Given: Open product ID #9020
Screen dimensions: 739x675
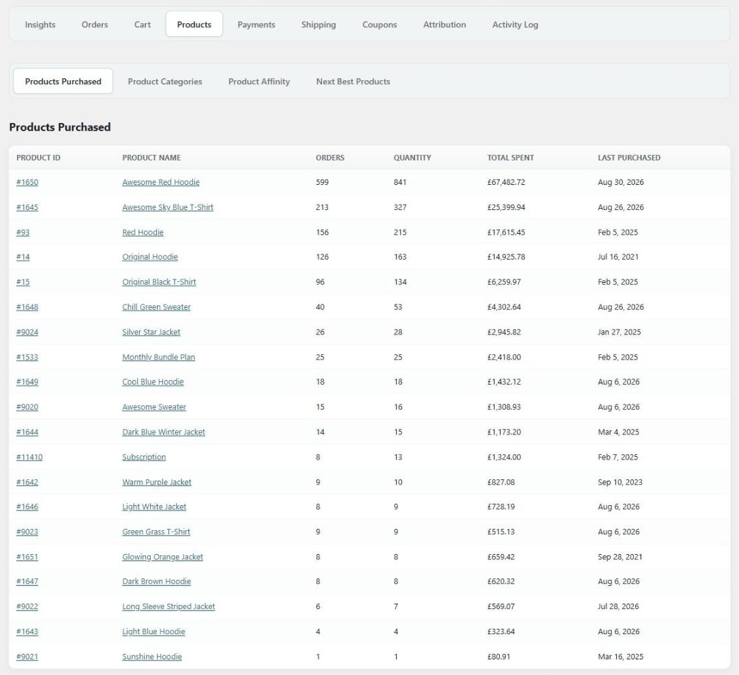Looking at the screenshot, I should point(27,406).
